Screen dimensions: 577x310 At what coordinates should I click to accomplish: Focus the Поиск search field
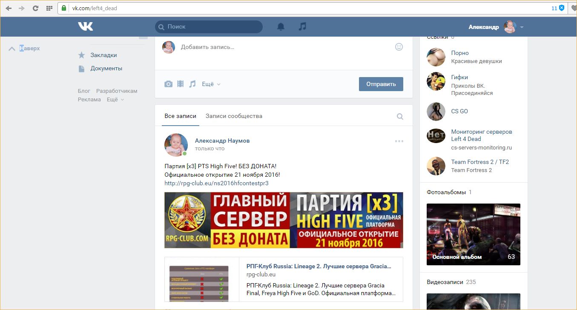click(209, 27)
